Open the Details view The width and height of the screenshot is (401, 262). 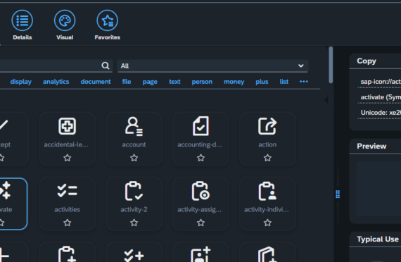[x=23, y=25]
